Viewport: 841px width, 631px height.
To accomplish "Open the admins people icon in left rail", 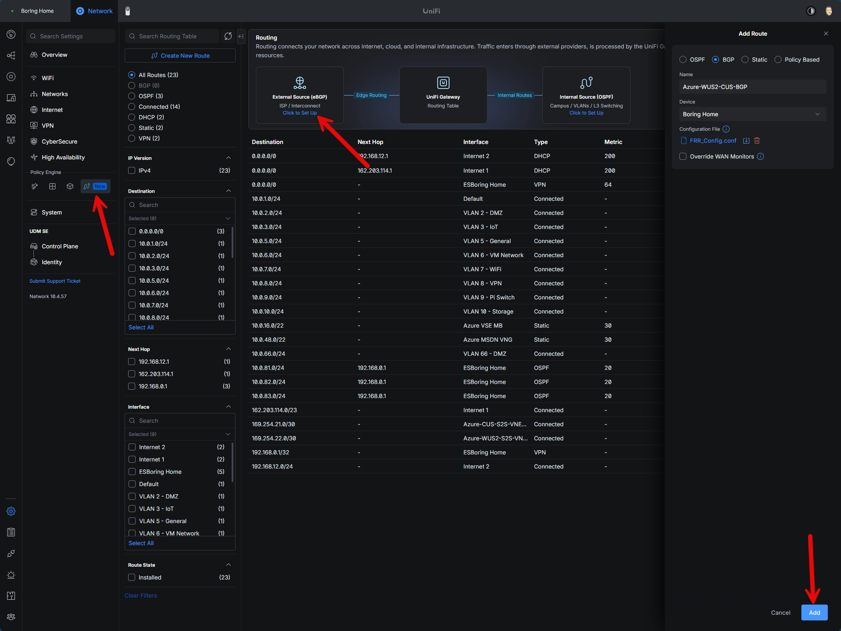I will [x=11, y=617].
